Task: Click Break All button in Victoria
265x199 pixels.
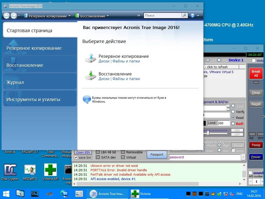Action: [256, 73]
